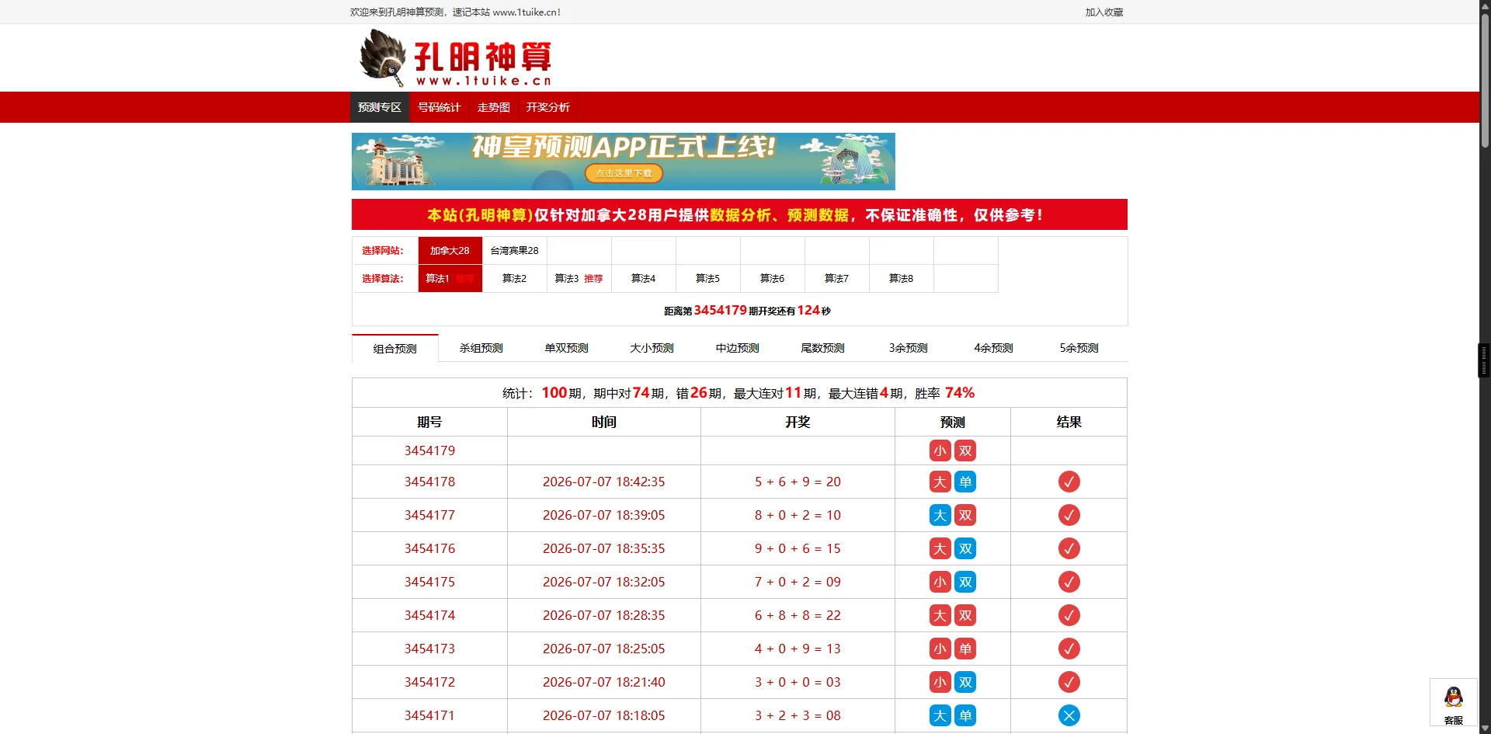Image resolution: width=1491 pixels, height=734 pixels.
Task: Select the 算法8 algorithm
Action: [902, 279]
